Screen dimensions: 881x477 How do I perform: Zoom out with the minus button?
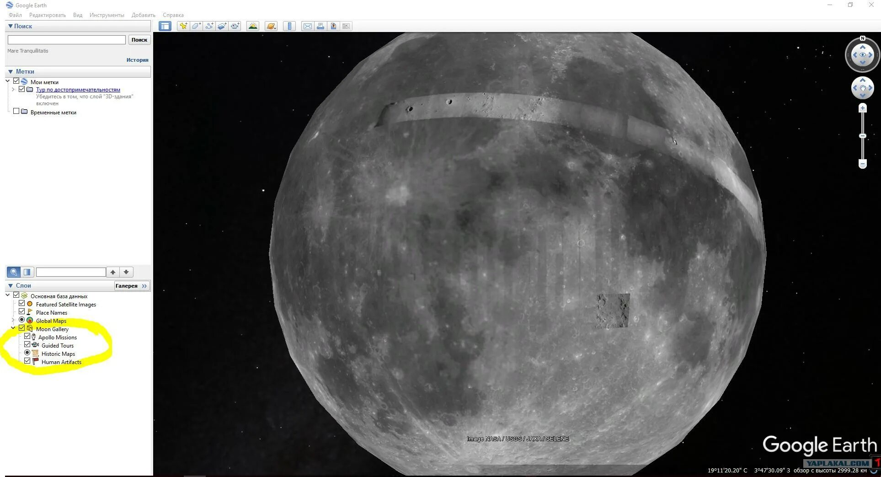(863, 164)
